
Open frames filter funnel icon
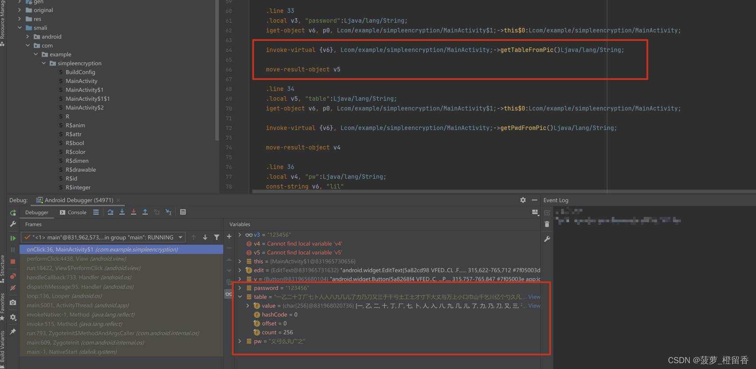coord(217,237)
